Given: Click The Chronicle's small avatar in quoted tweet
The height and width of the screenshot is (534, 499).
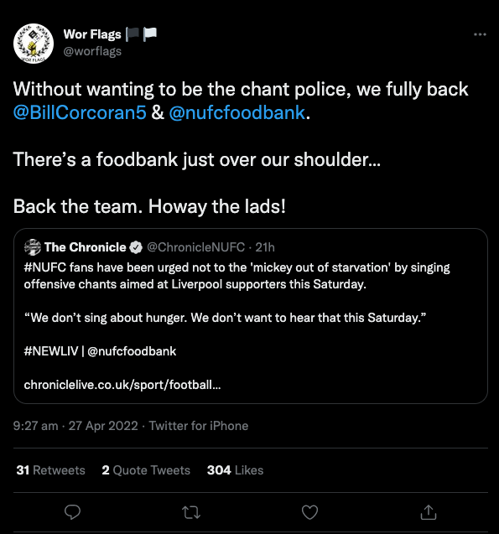Looking at the screenshot, I should (x=33, y=247).
